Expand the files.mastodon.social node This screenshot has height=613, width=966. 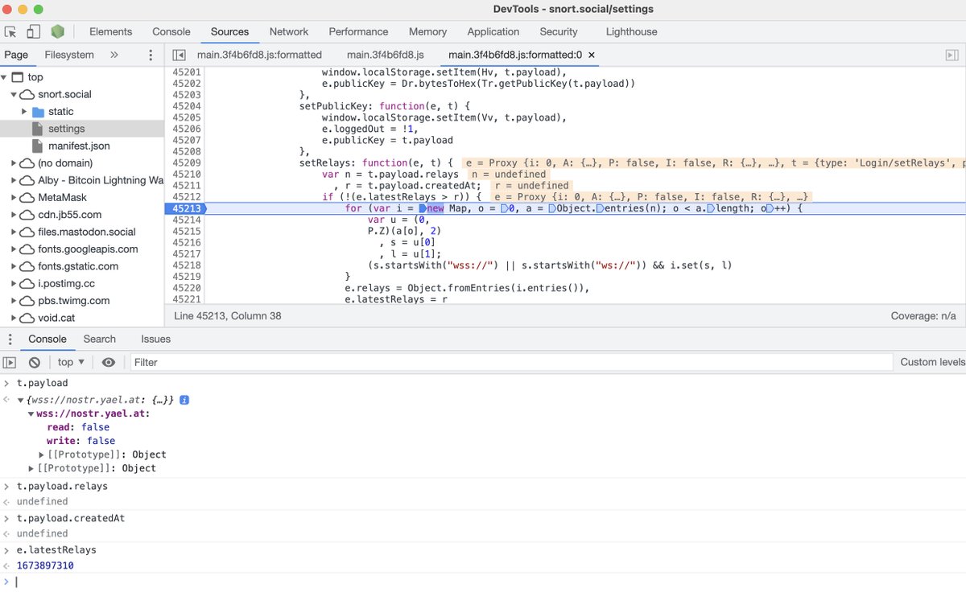click(14, 232)
